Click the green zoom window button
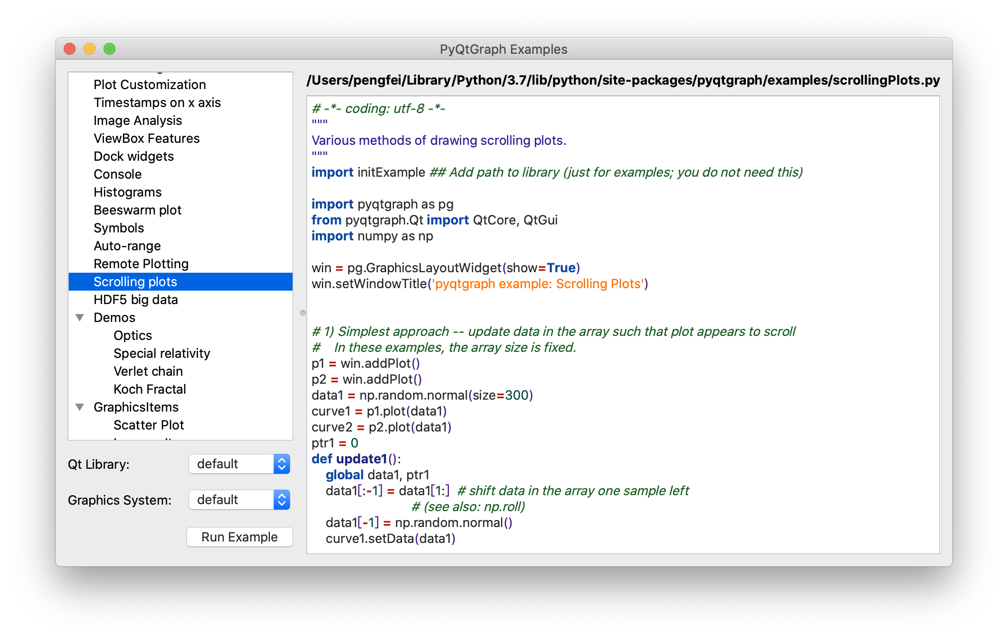Image resolution: width=1008 pixels, height=640 pixels. tap(109, 49)
